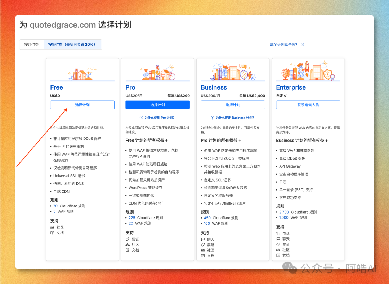This screenshot has width=389, height=284.
Task: Click 客户成功支持 feature in Enterprise
Action: tap(290, 198)
